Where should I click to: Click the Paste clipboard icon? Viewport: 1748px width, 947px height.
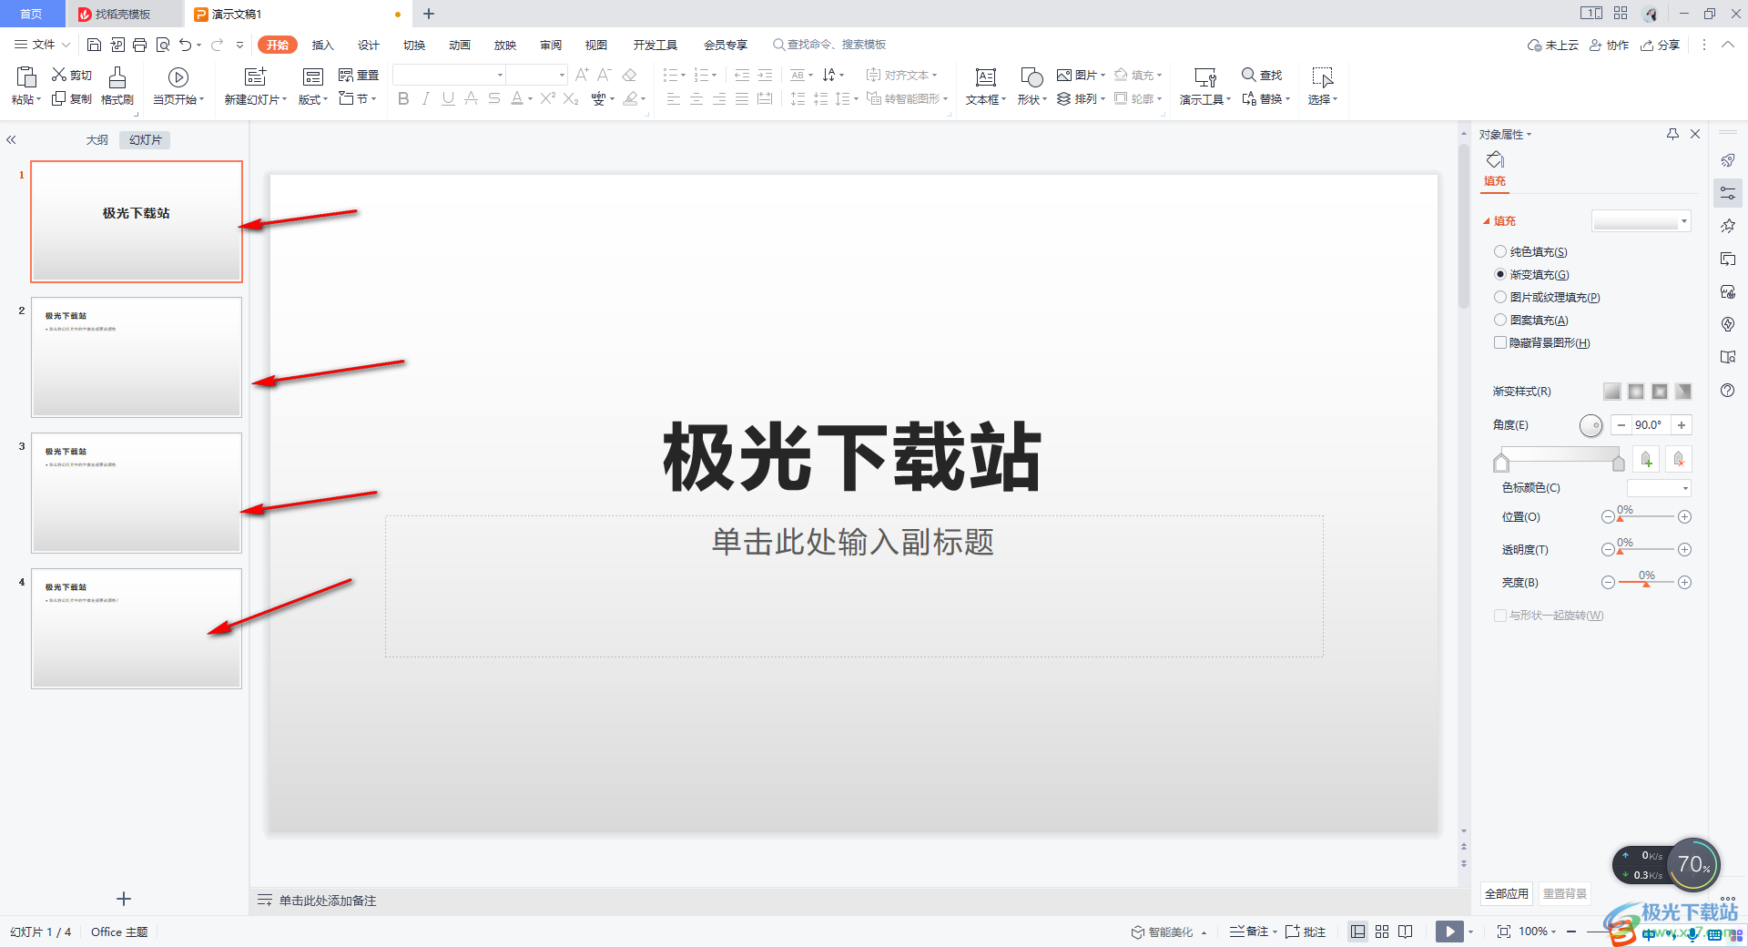point(26,76)
